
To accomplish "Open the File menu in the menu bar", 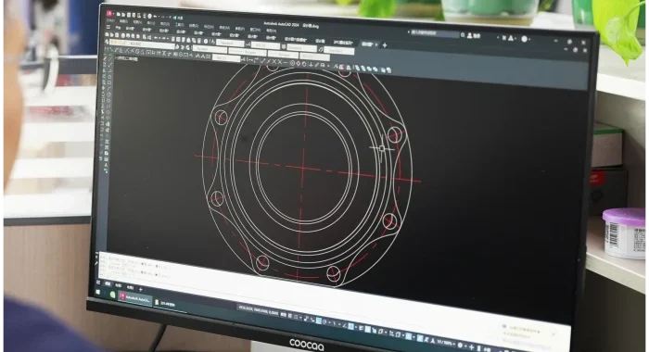I will (x=111, y=20).
